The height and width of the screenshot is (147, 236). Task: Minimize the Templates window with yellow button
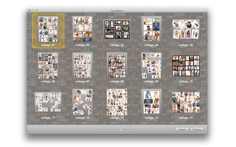[33, 11]
